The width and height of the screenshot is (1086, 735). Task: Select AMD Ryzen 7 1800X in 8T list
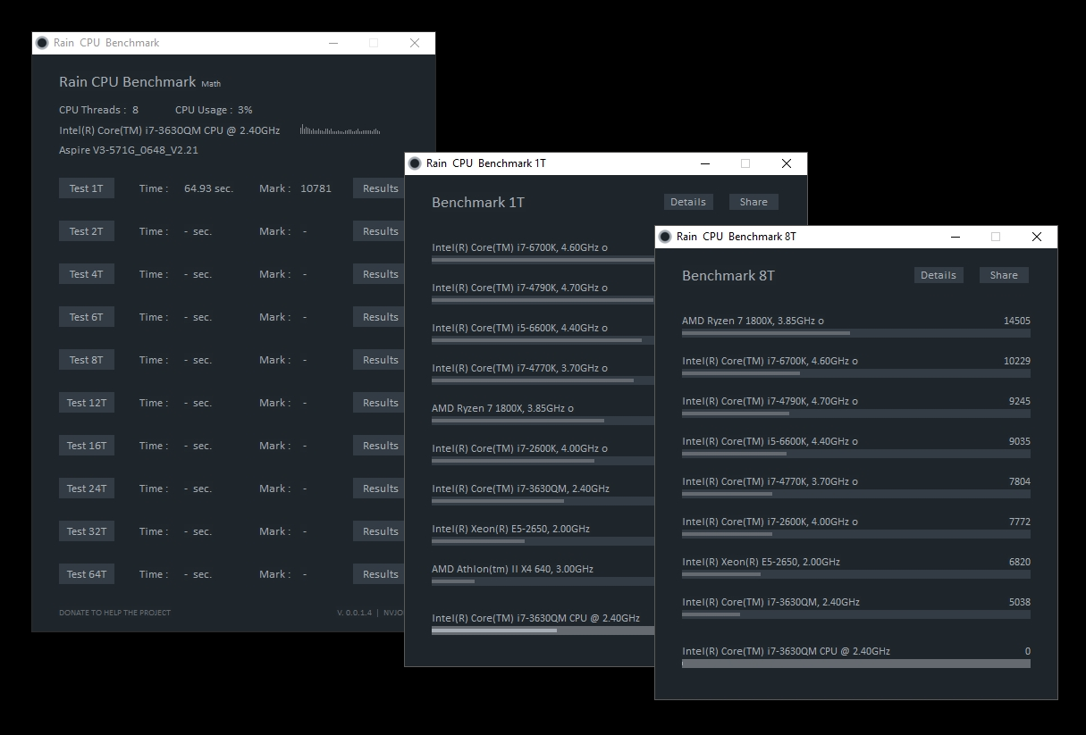855,327
